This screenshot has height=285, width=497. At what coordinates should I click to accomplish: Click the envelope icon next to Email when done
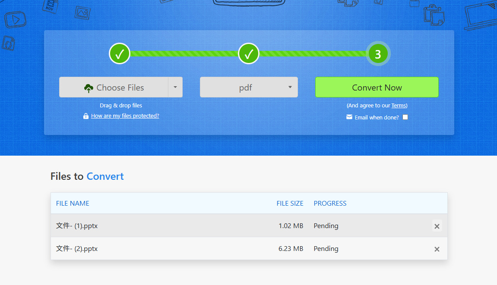[x=349, y=117]
